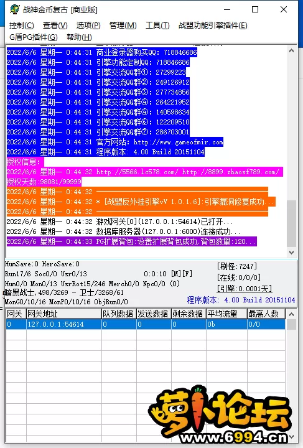The image size is (303, 448).
Task: Click the [引擎:0.0001天] status link
Action: [x=245, y=289]
